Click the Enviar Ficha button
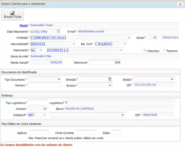 12,15
